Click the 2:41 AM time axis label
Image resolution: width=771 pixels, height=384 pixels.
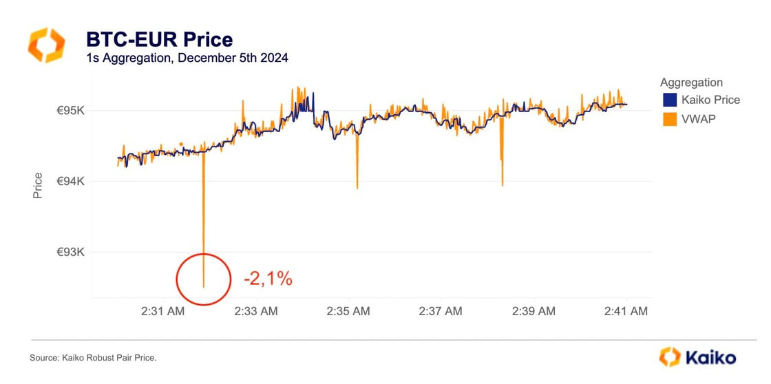coord(626,311)
